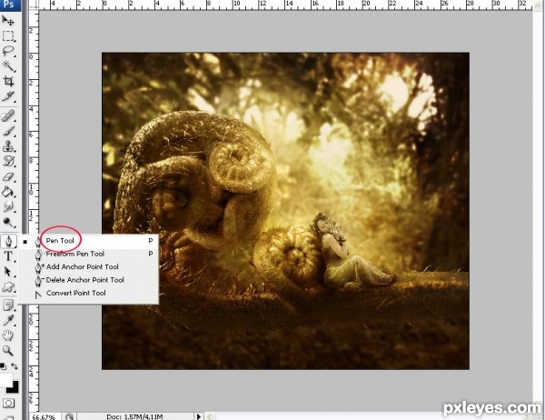Click the icon beside the zoom percentage
The height and width of the screenshot is (420, 545).
[x=70, y=416]
